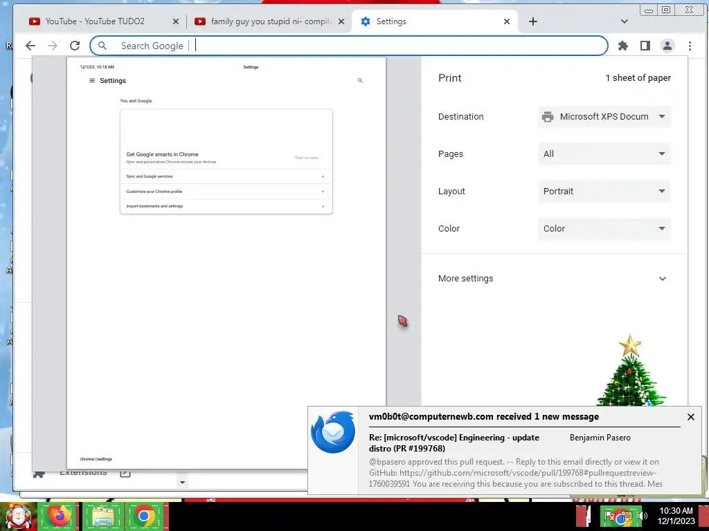Open the Pages dropdown set to All

(604, 154)
